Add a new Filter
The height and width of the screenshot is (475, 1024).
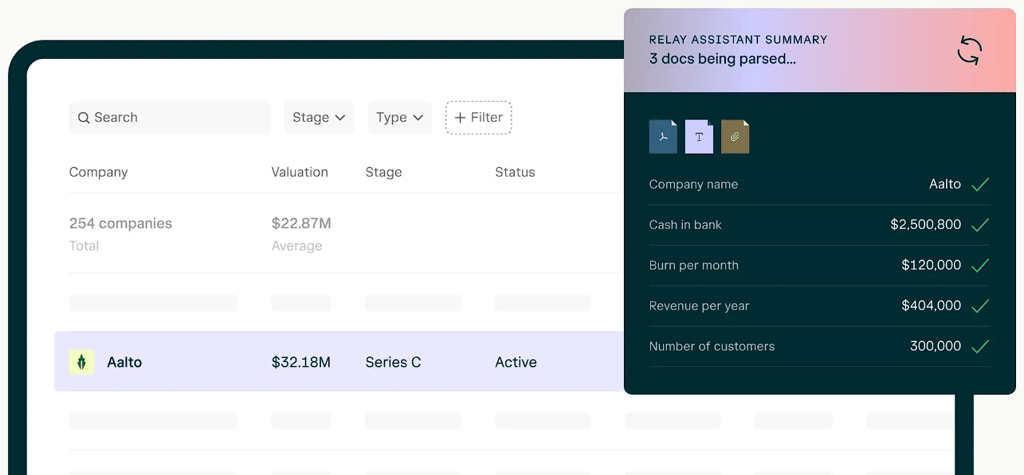pos(478,118)
